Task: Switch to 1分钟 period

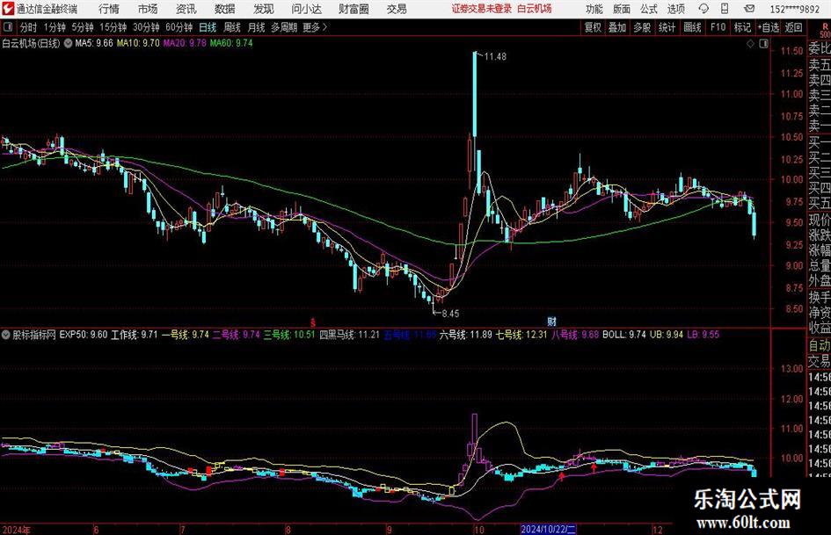Action: [x=54, y=27]
